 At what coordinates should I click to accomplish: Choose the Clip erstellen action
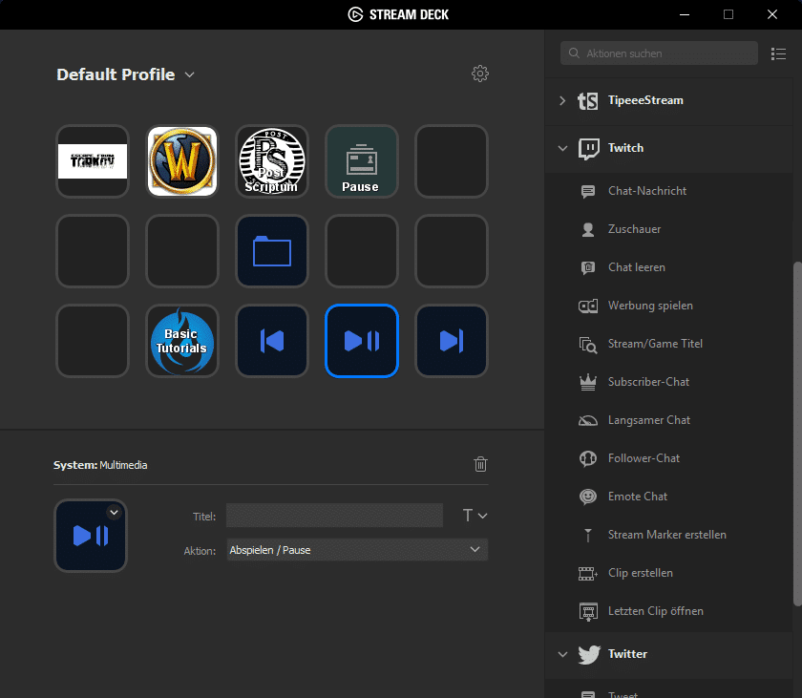coord(640,573)
